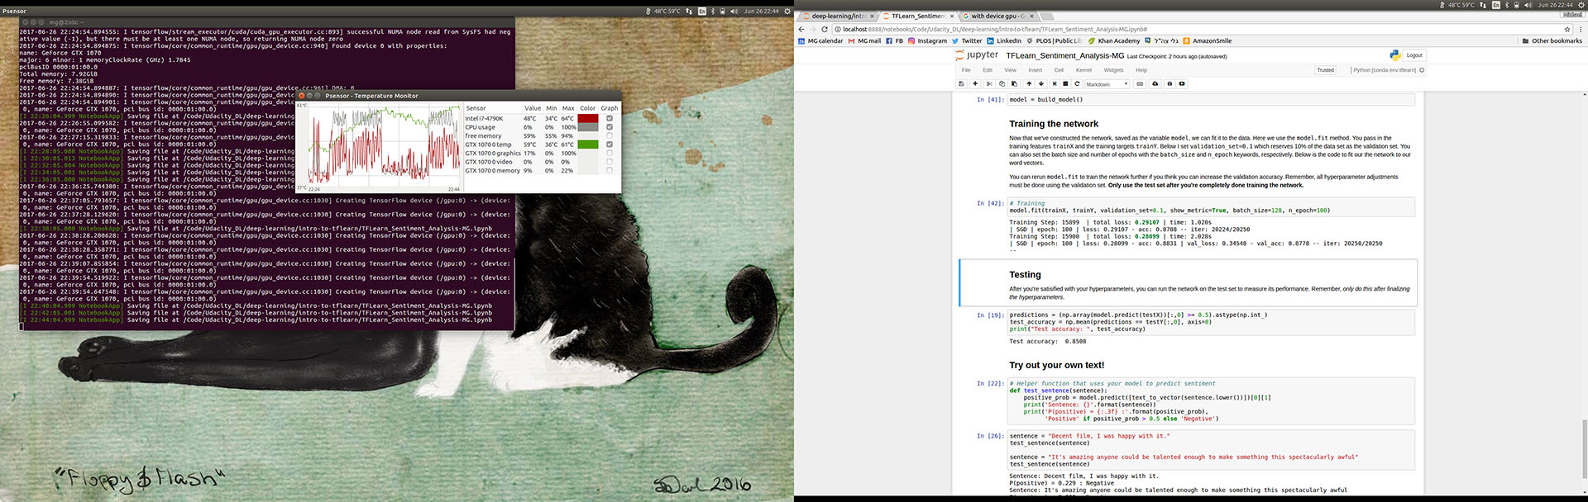Screen dimensions: 1588x502
Task: Open the Help menu in Jupyter
Action: pyautogui.click(x=1141, y=70)
